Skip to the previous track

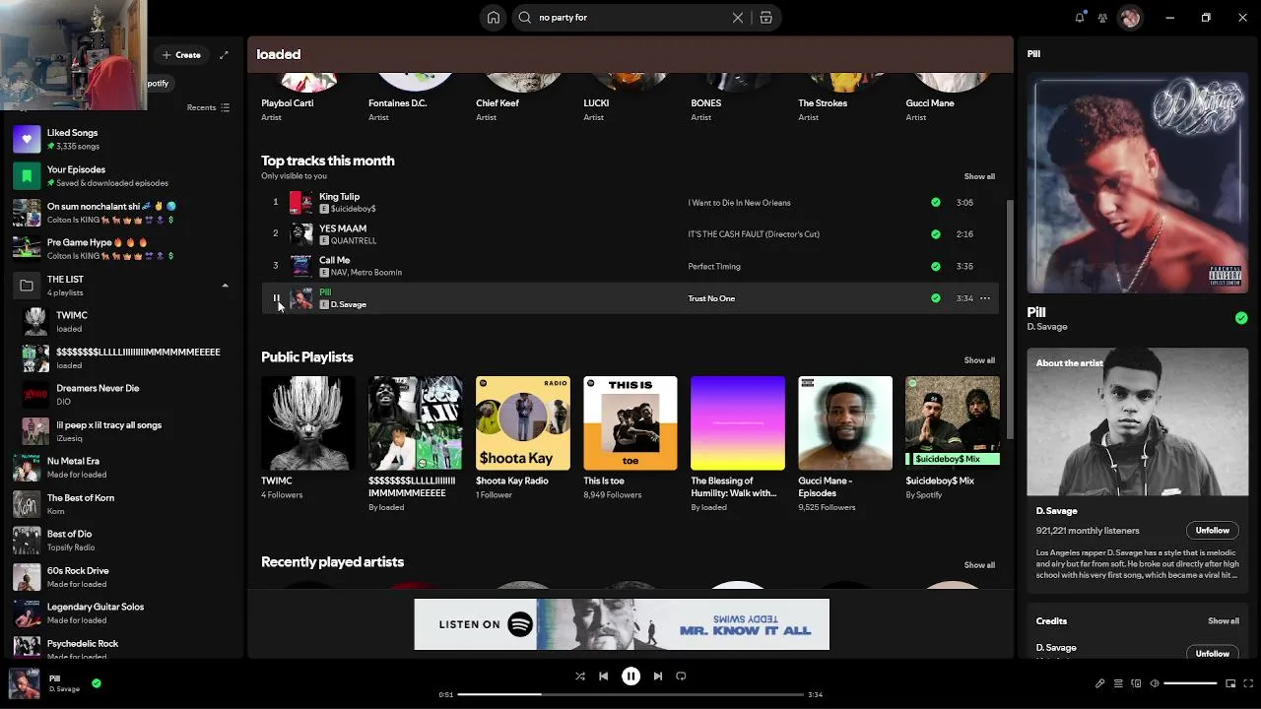pos(604,677)
